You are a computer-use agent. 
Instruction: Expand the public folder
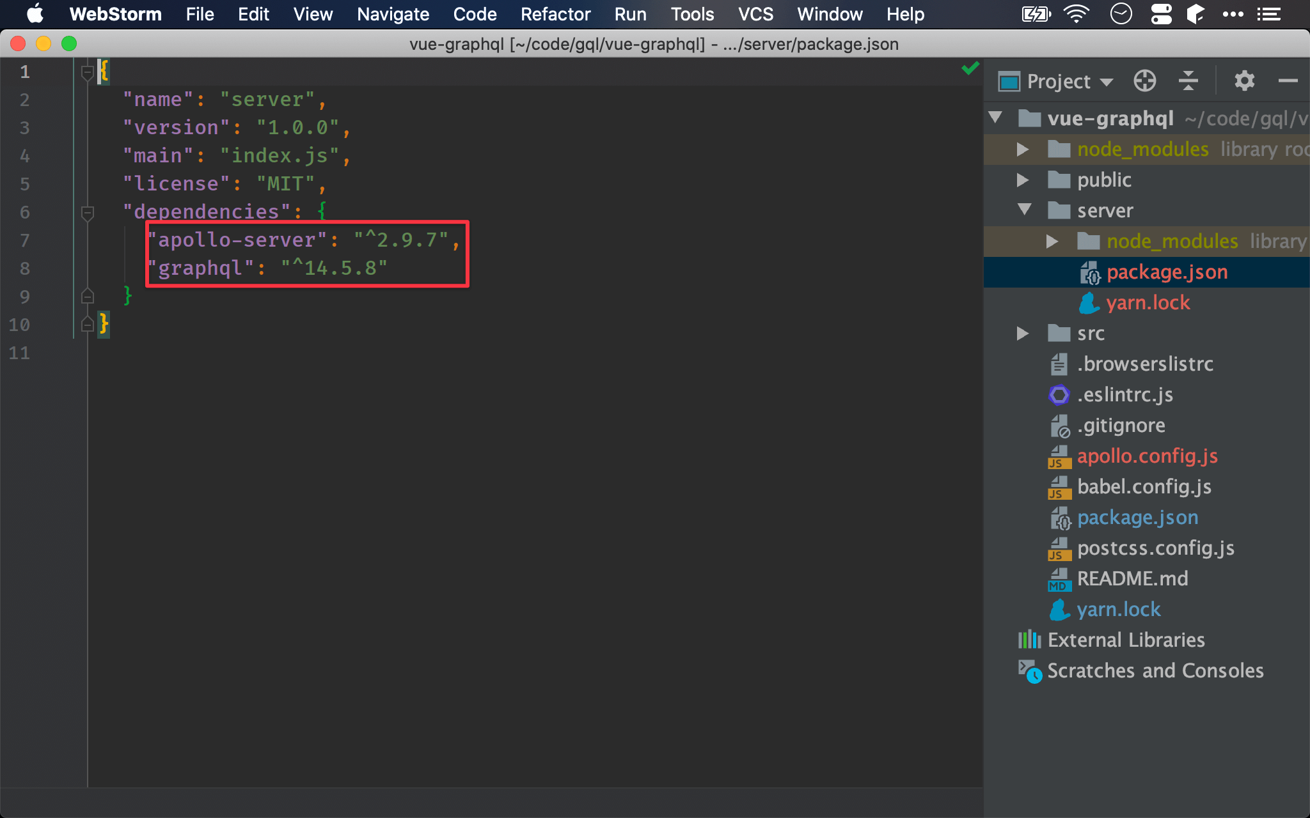coord(1023,180)
